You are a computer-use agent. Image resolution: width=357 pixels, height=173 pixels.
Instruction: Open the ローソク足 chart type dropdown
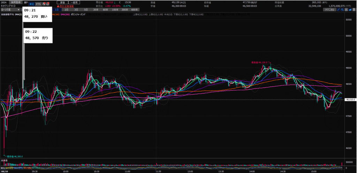pos(10,10)
